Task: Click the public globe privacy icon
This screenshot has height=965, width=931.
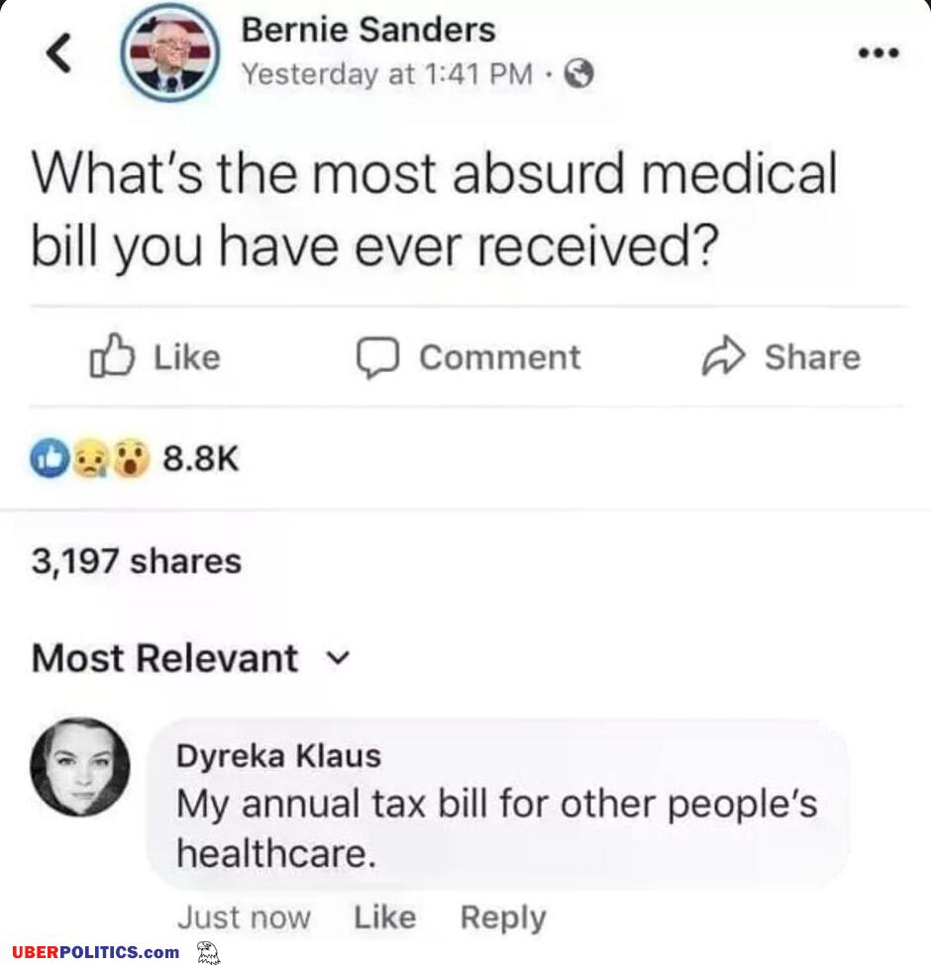Action: click(578, 74)
